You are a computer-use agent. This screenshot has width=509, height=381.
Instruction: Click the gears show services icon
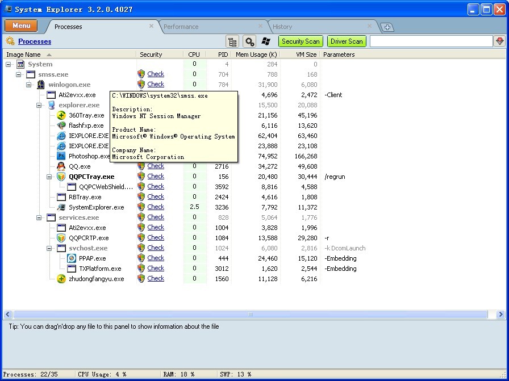pos(249,41)
